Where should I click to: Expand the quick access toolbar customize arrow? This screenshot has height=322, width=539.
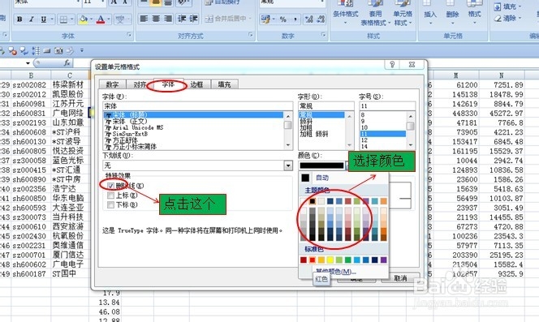(x=82, y=50)
